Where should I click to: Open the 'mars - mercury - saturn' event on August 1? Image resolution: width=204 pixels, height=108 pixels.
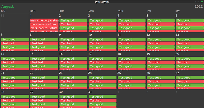44,20
